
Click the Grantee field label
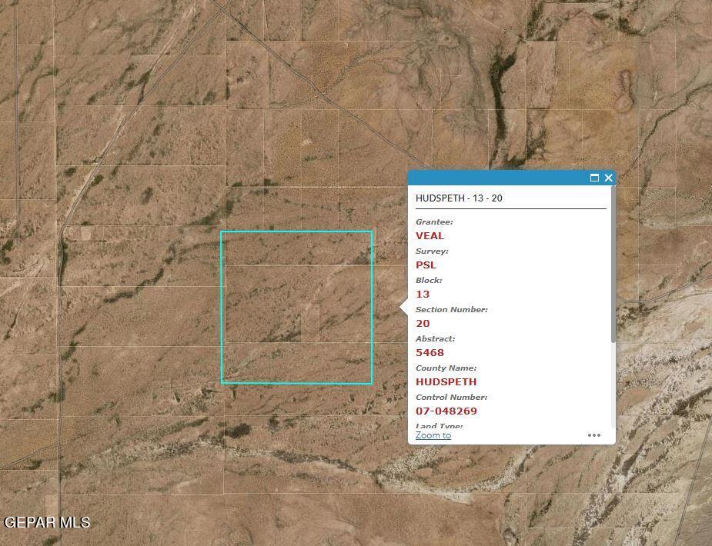[x=434, y=221]
